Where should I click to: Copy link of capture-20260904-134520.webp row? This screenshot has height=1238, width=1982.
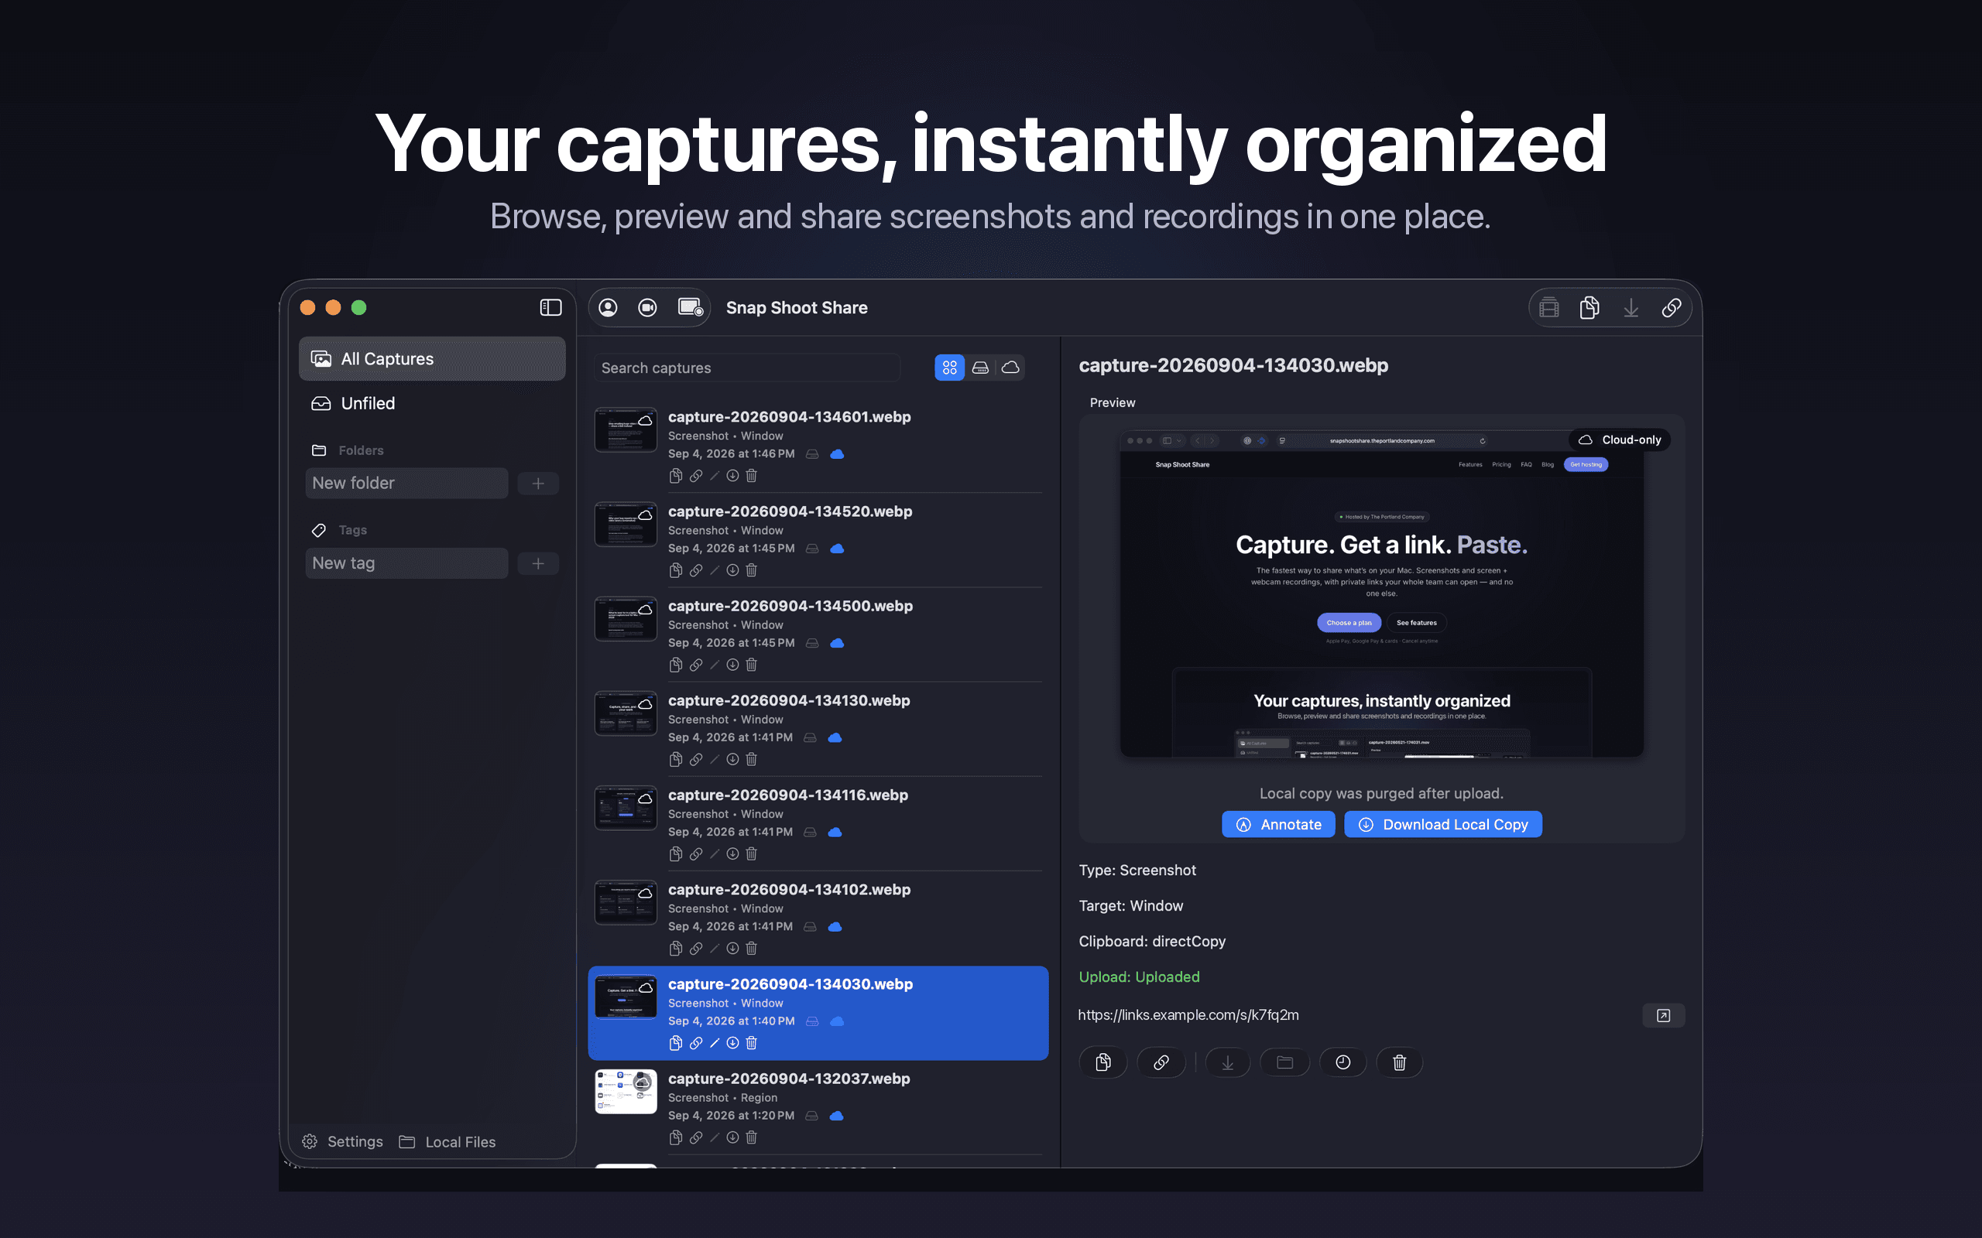pyautogui.click(x=695, y=571)
